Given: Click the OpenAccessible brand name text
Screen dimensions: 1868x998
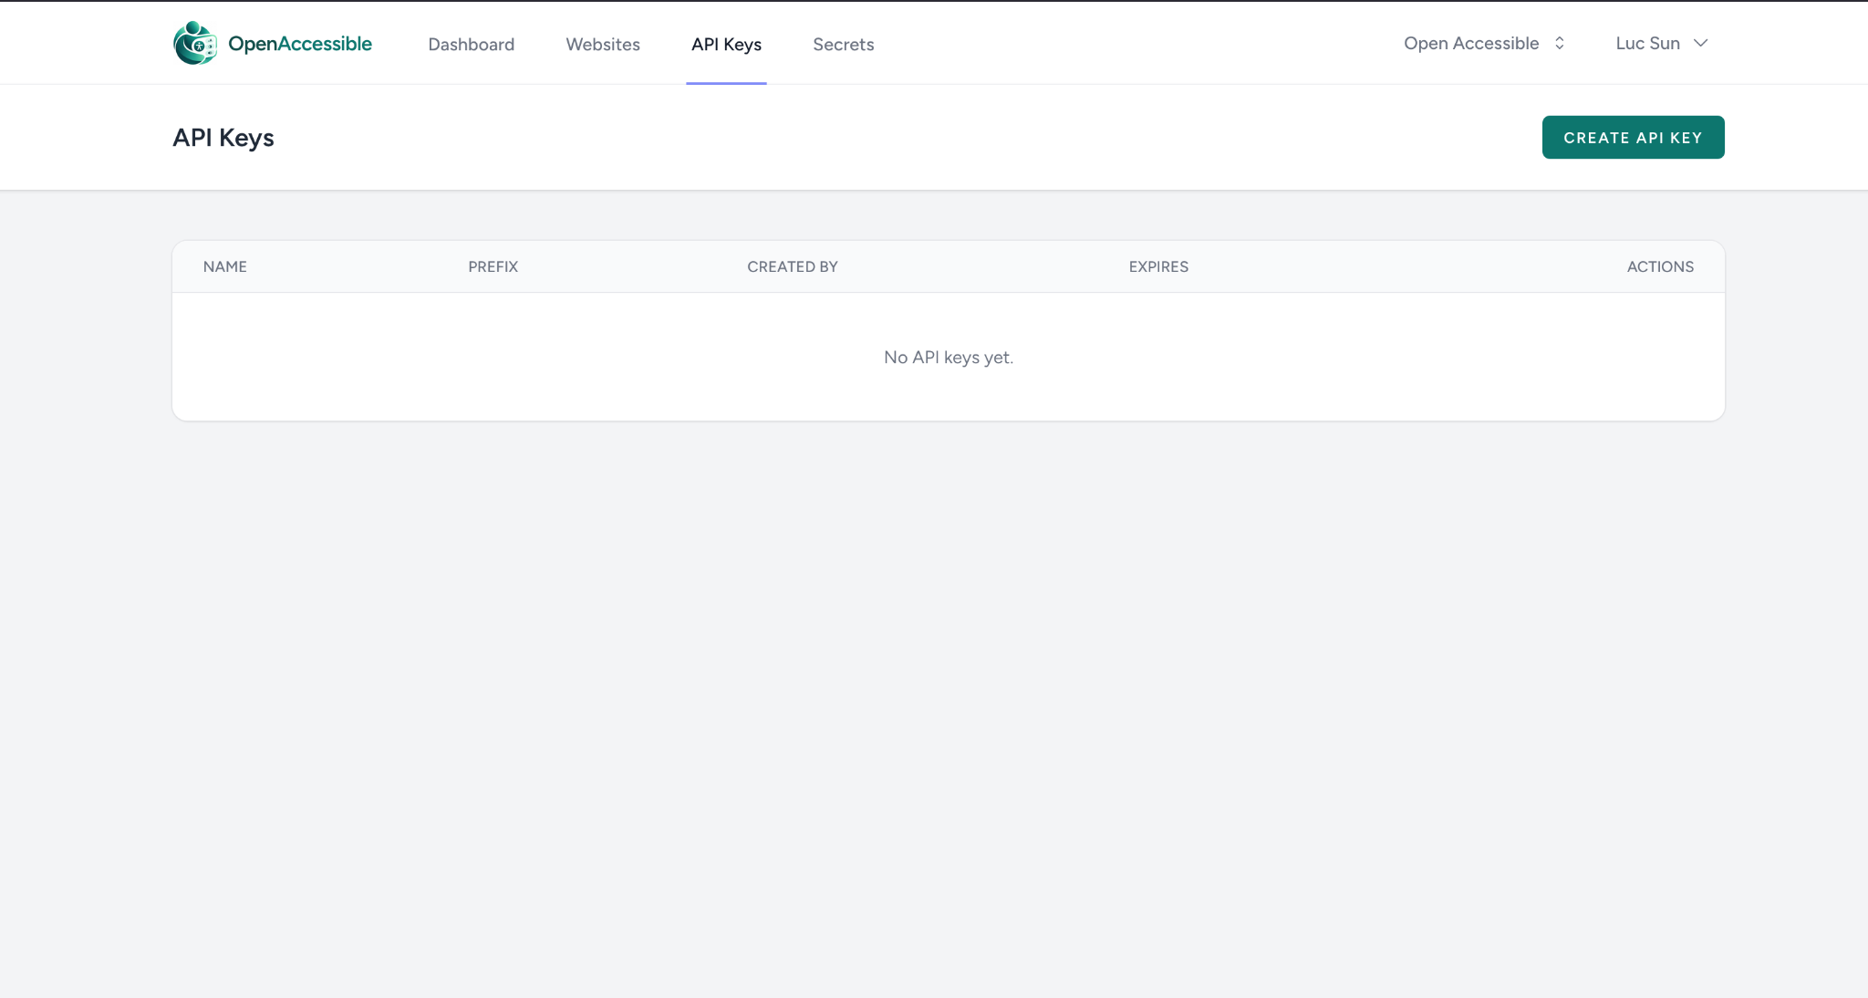Looking at the screenshot, I should [300, 44].
